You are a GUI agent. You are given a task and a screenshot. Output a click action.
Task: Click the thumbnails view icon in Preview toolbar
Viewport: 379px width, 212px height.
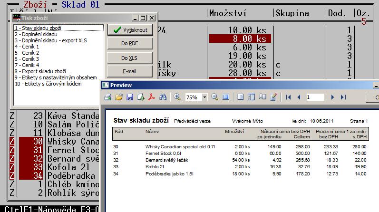click(x=252, y=97)
